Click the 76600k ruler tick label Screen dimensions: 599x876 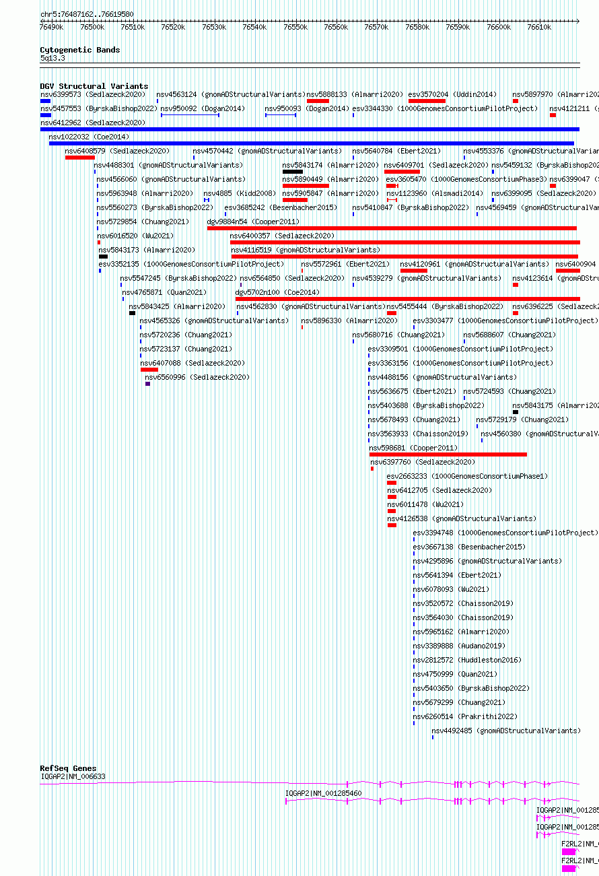(x=498, y=28)
